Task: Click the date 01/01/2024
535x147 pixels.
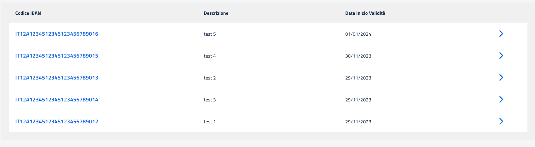Action: (358, 34)
